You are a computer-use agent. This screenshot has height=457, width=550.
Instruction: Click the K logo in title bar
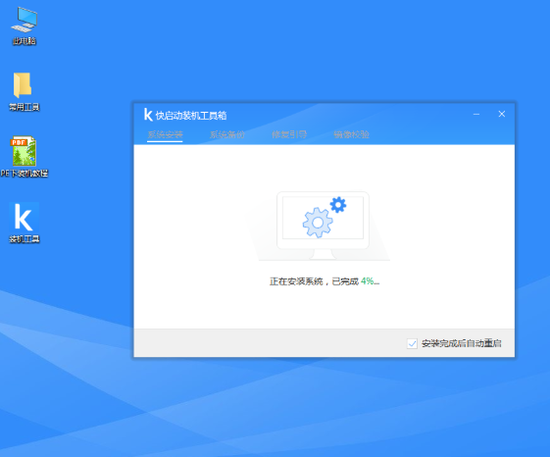(x=148, y=115)
